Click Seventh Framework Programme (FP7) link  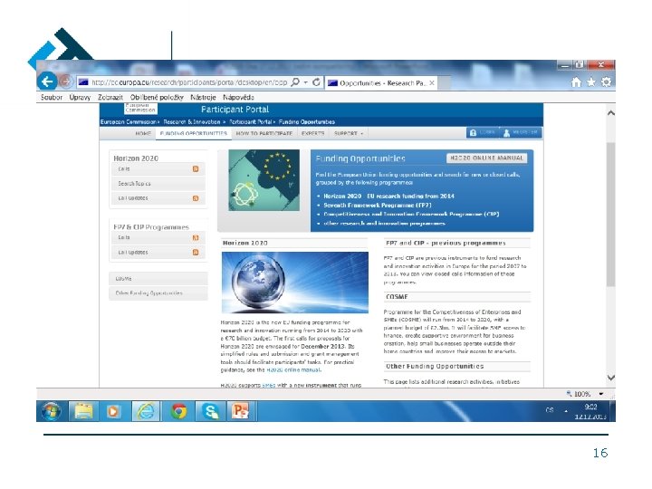[x=377, y=205]
